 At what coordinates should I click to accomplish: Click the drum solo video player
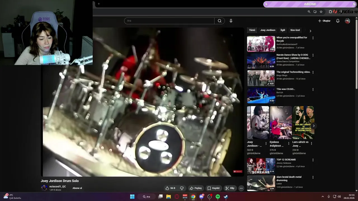coord(143,102)
